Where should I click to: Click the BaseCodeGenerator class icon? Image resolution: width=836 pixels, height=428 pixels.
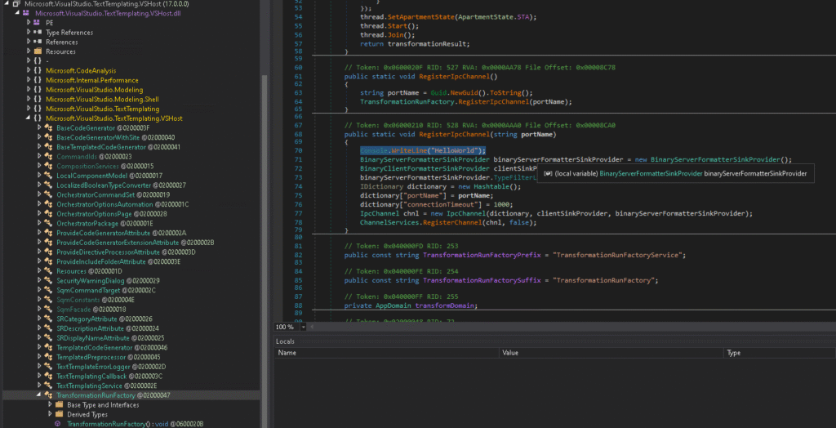click(x=48, y=128)
